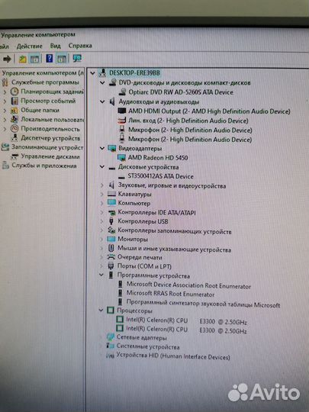Collapse the Видеоадаптеры category
This screenshot has height=412, width=309.
pyautogui.click(x=102, y=149)
